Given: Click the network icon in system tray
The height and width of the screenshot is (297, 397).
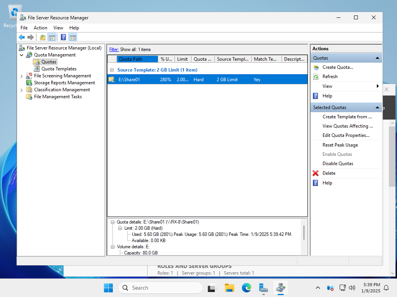Looking at the screenshot, I should click(343, 288).
